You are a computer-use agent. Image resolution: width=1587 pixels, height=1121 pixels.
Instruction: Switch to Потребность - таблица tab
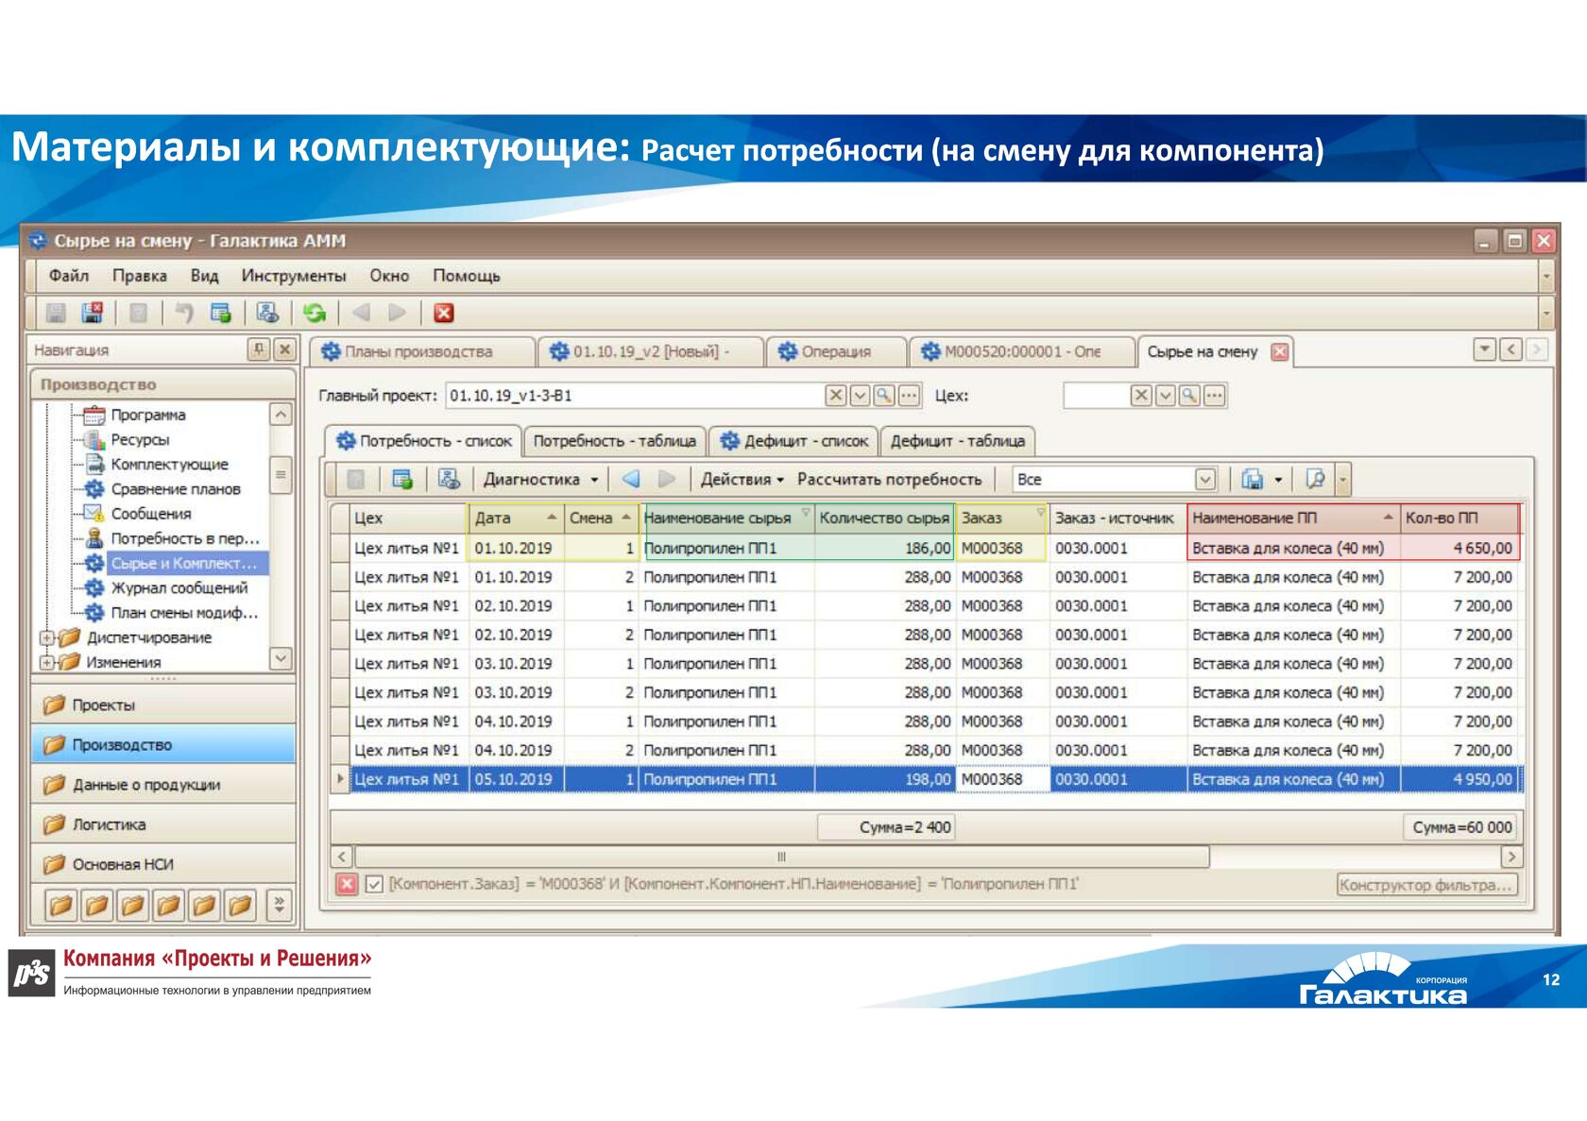pyautogui.click(x=614, y=441)
